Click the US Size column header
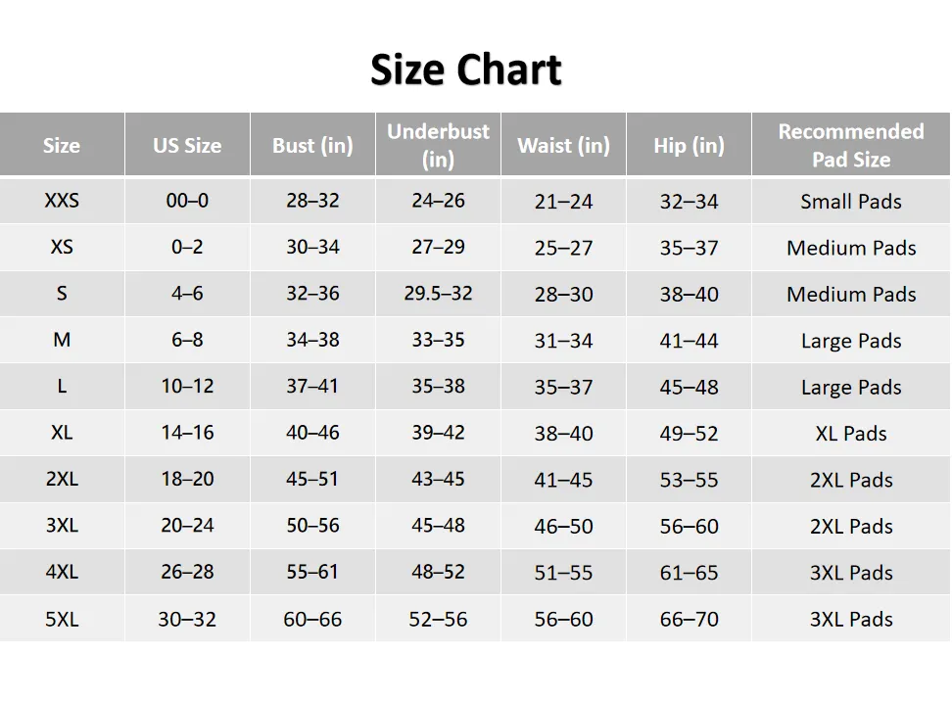 187,146
